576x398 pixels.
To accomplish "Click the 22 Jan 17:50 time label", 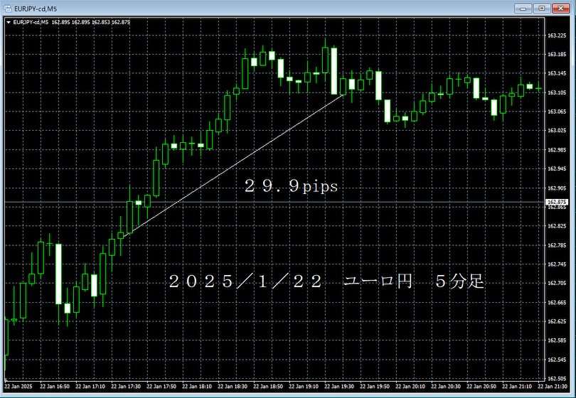I will pyautogui.click(x=161, y=387).
